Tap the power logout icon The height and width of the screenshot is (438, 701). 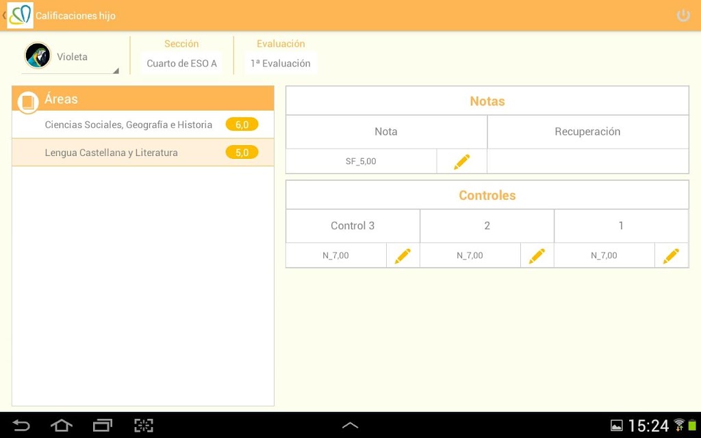(x=683, y=16)
